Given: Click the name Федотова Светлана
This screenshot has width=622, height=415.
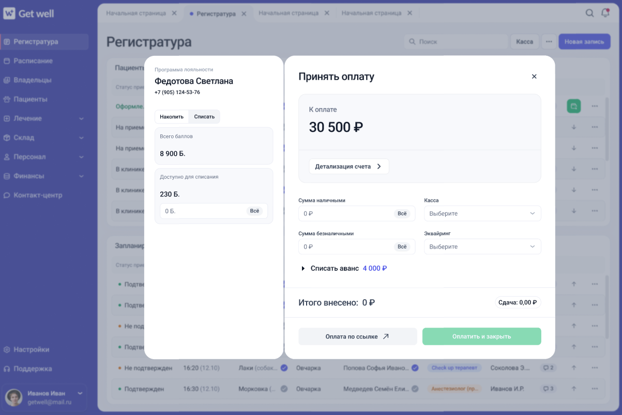Looking at the screenshot, I should coord(194,81).
